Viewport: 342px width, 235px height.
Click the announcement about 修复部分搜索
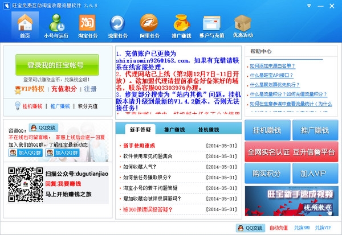click(x=178, y=101)
